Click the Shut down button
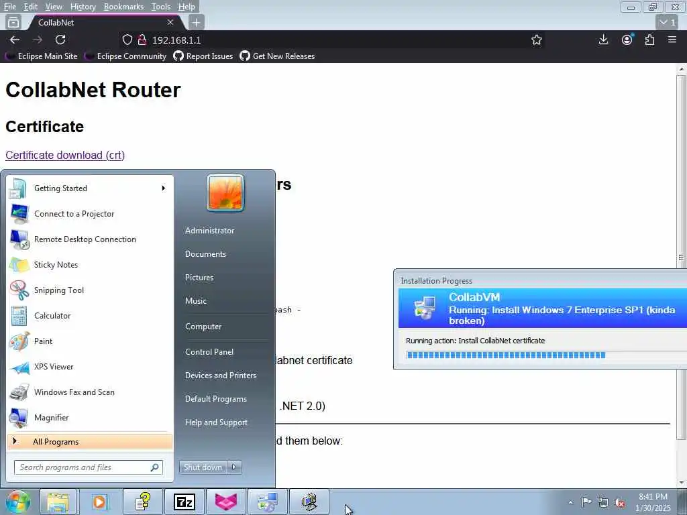This screenshot has height=515, width=687. pos(203,467)
